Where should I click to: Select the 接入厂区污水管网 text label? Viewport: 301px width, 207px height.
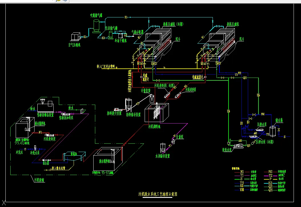point(106,66)
